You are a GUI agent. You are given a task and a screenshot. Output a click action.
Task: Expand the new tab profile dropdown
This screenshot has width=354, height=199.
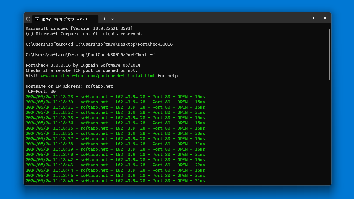tap(113, 19)
